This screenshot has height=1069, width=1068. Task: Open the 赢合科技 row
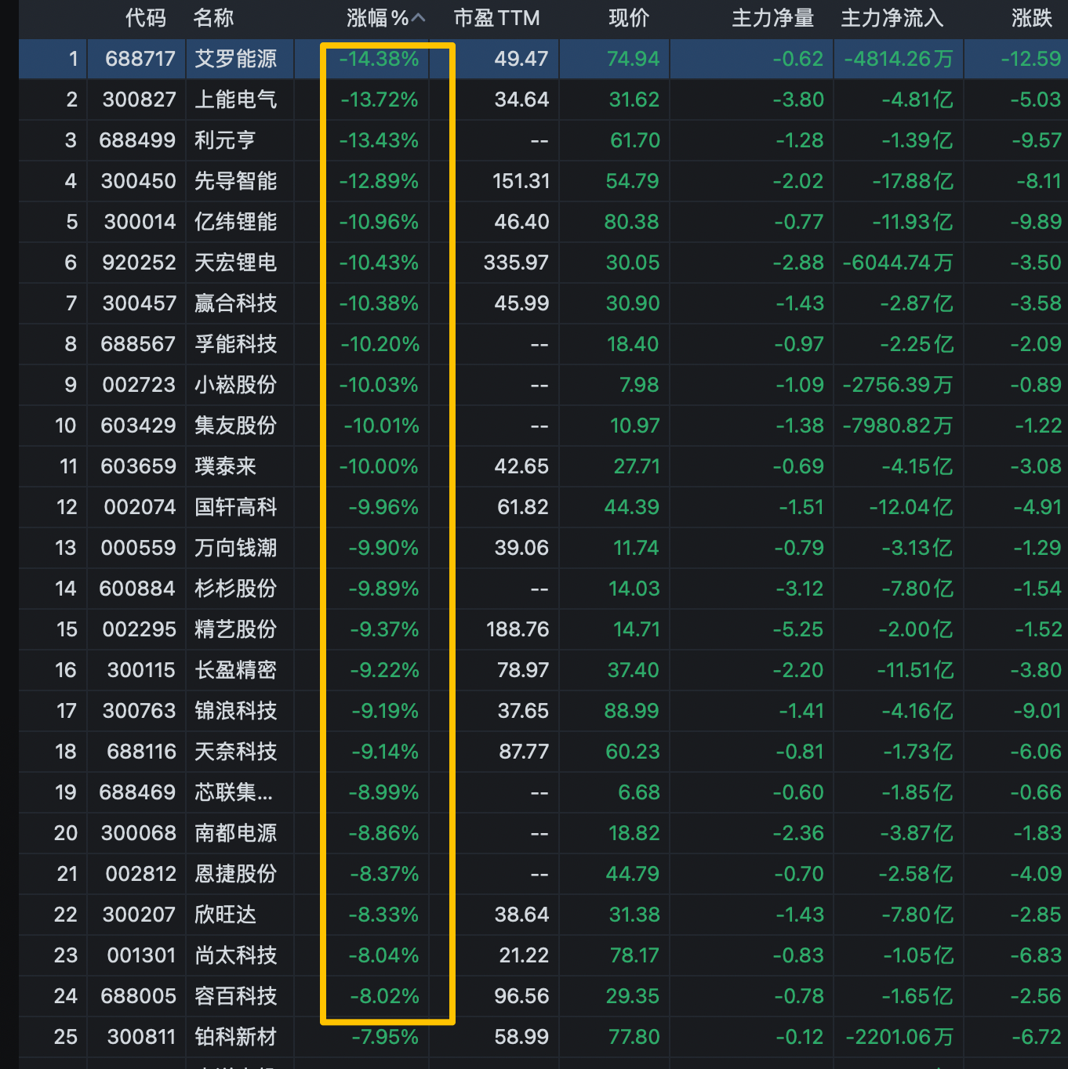(x=236, y=303)
